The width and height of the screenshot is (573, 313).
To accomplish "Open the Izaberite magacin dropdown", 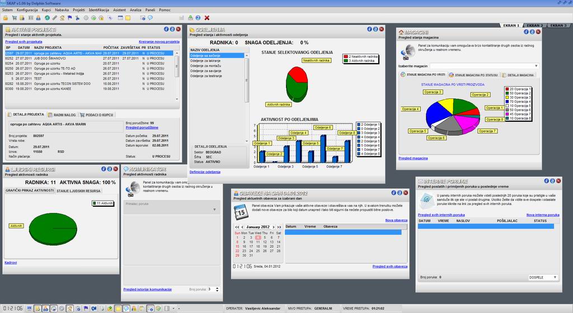I will pos(536,66).
